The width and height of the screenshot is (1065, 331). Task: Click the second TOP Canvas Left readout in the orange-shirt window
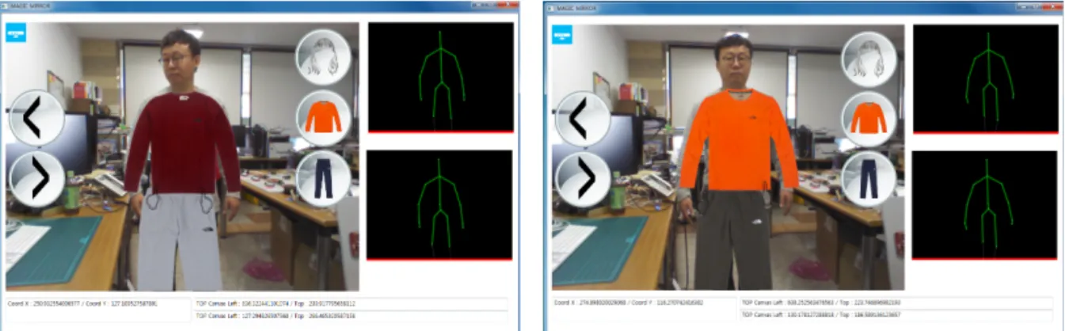pyautogui.click(x=895, y=315)
